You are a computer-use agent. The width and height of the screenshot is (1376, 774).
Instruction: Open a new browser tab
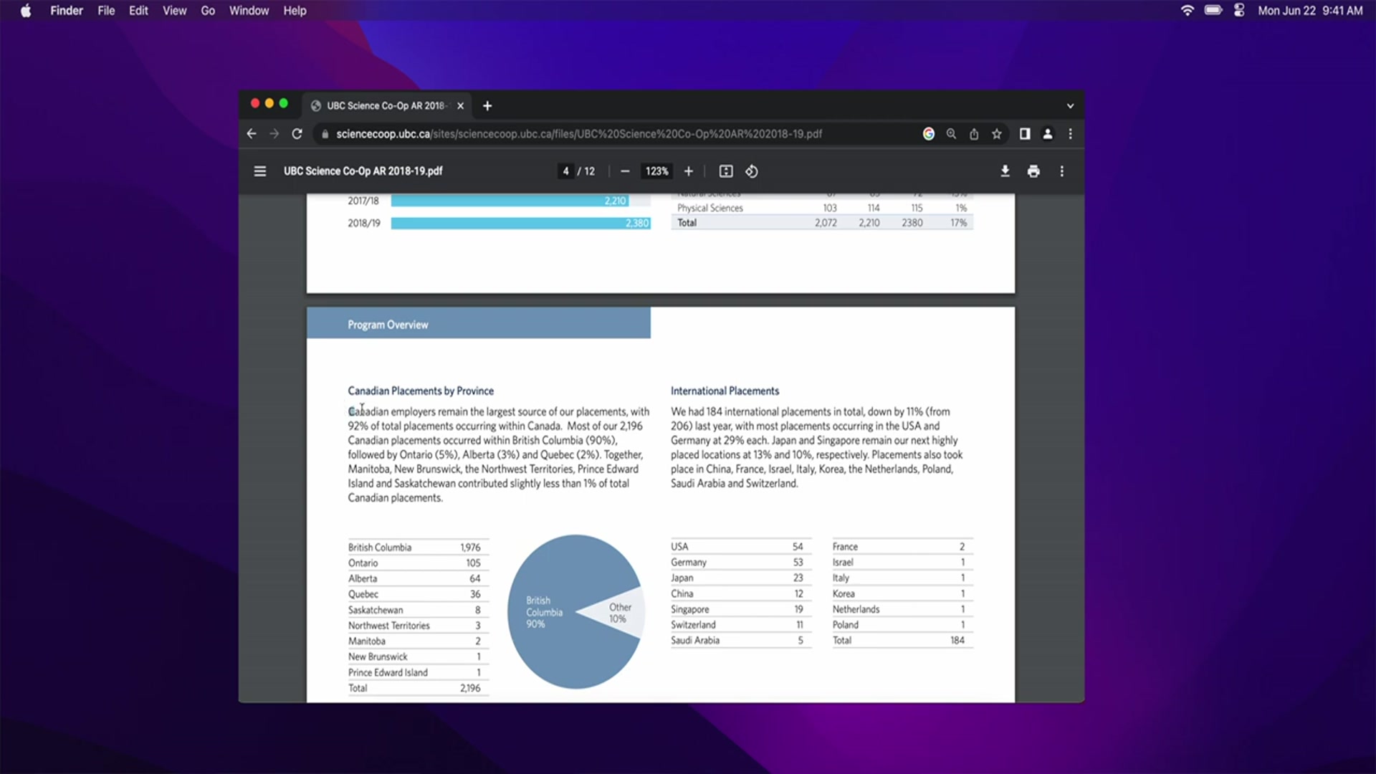pyautogui.click(x=487, y=106)
